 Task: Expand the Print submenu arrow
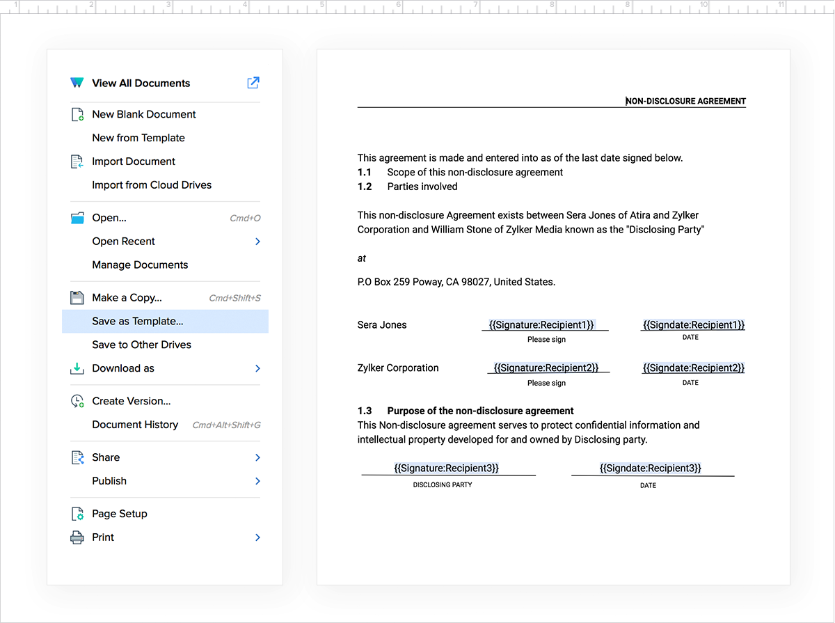coord(257,537)
